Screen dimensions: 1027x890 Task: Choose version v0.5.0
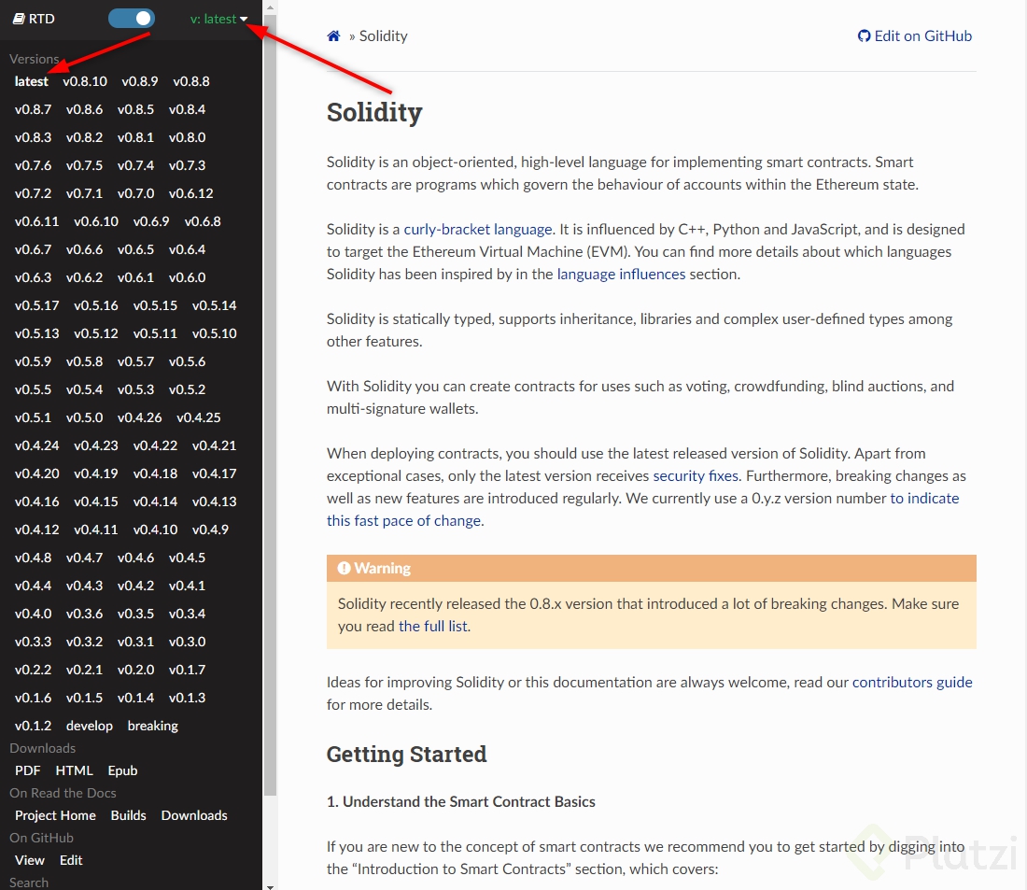point(84,417)
